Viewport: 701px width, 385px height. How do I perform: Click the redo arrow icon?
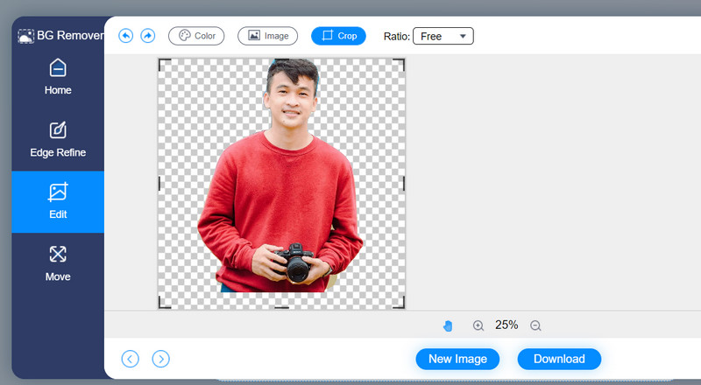point(148,36)
